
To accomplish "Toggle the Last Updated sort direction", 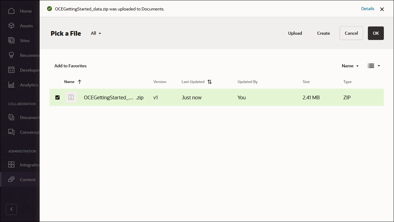I will pos(210,81).
